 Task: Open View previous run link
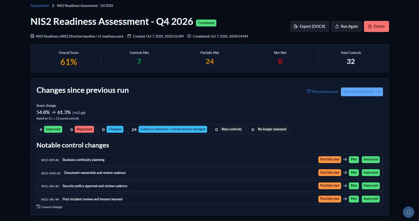tap(322, 91)
